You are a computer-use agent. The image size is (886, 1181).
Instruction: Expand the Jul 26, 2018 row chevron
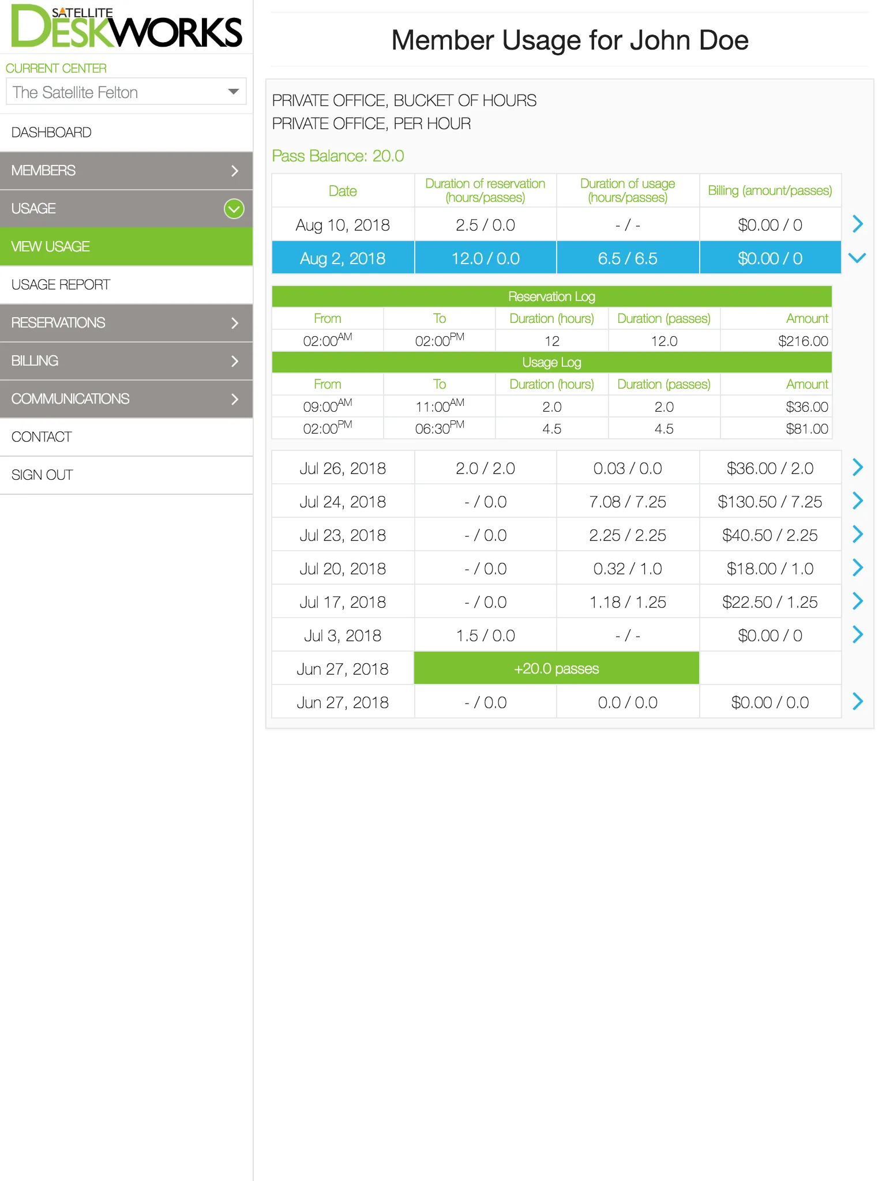pyautogui.click(x=858, y=467)
